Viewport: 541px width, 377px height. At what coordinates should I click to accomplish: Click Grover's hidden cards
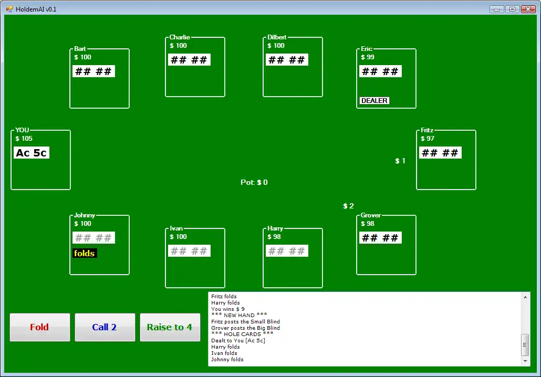380,238
